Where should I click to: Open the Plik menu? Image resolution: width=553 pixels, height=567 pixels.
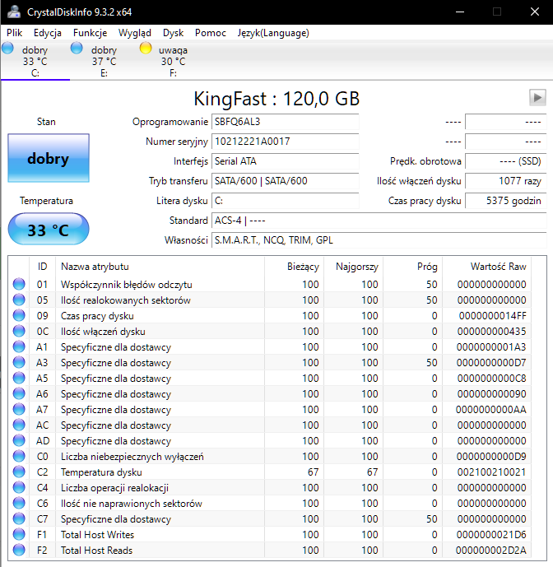15,33
